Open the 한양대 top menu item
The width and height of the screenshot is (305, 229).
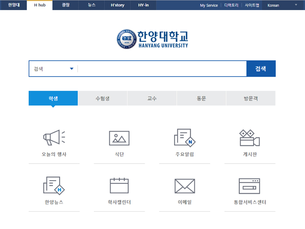tap(14, 5)
